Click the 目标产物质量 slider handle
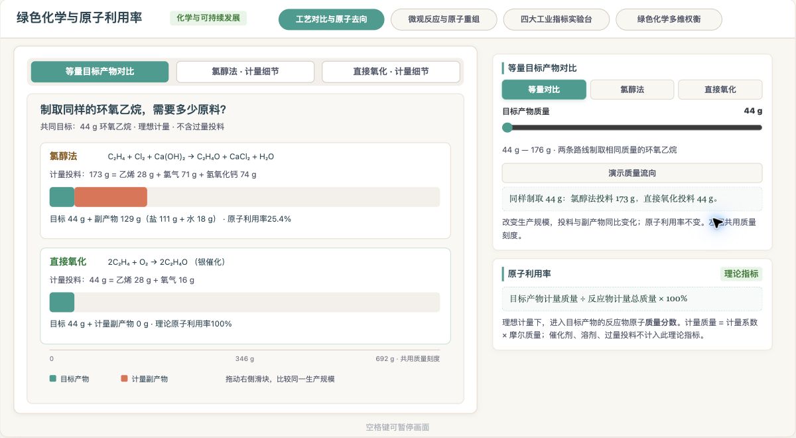 point(507,127)
